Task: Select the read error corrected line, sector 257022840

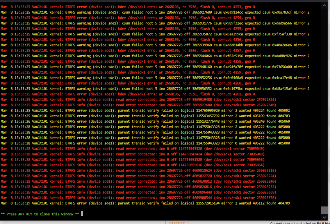Action: pos(138,105)
